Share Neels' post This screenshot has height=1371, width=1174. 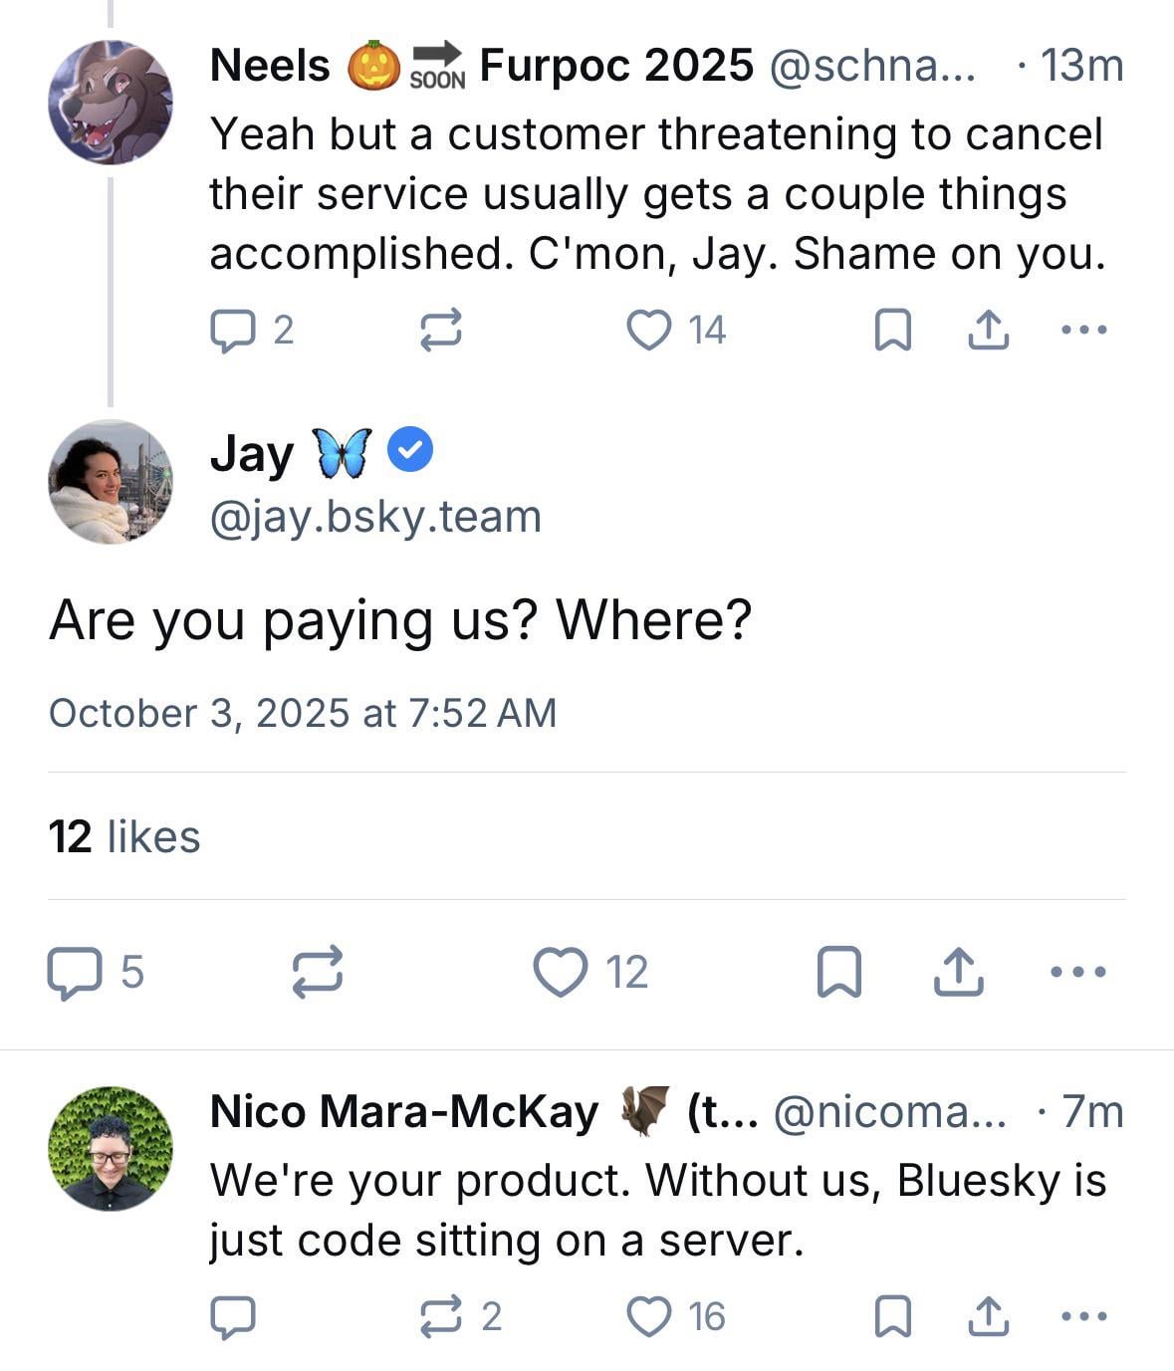[x=989, y=330]
